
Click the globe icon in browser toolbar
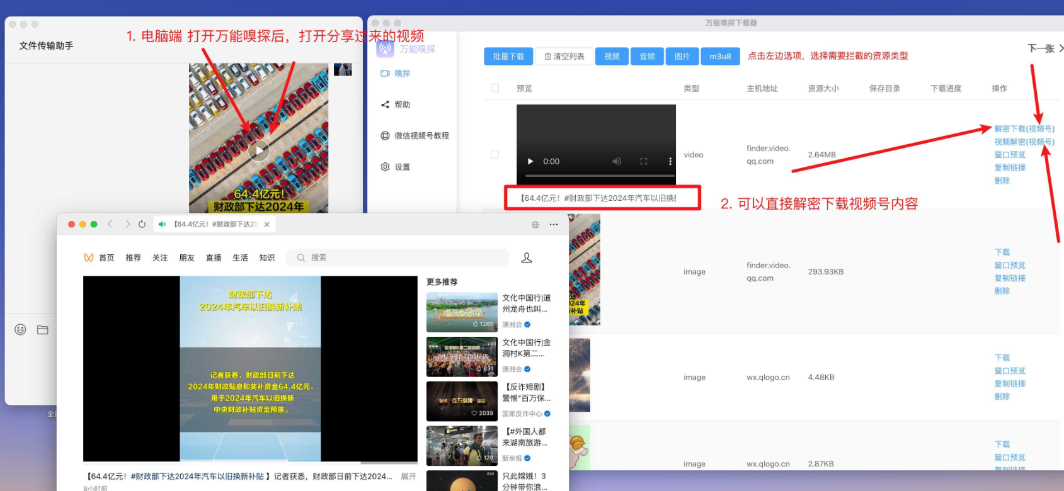(x=535, y=225)
